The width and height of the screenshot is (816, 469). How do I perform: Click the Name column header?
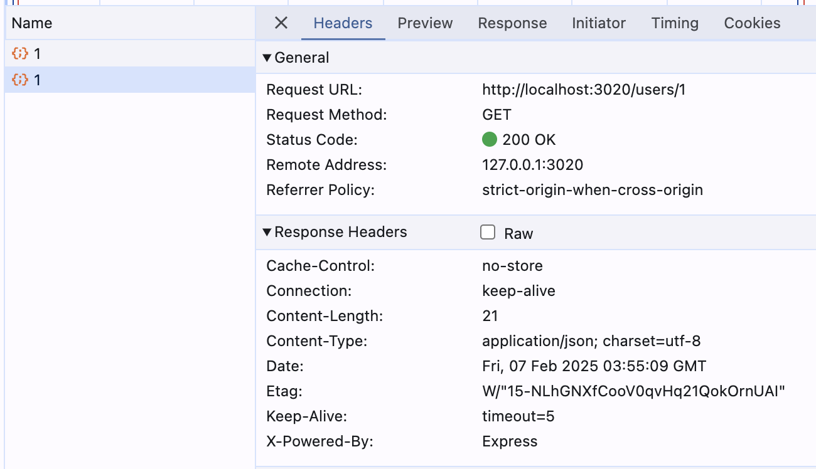click(x=130, y=23)
